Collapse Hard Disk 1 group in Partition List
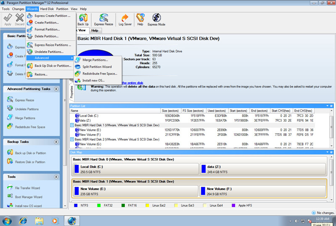Screen dimensions: 336x226 pos(72,125)
